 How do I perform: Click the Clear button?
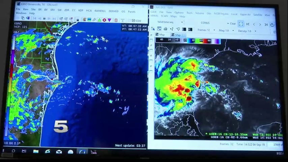point(232,24)
